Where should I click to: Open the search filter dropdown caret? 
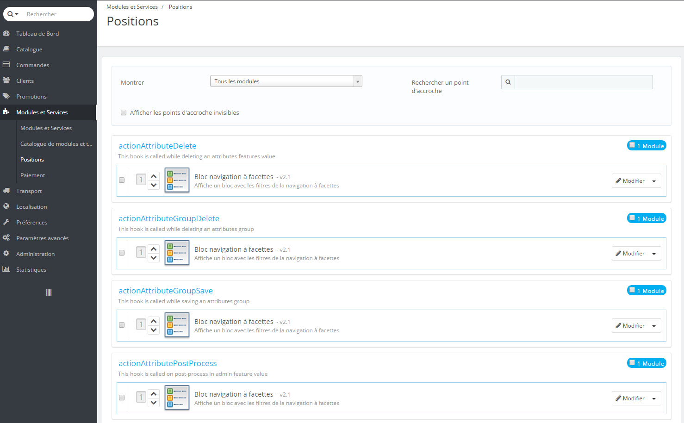(x=17, y=14)
